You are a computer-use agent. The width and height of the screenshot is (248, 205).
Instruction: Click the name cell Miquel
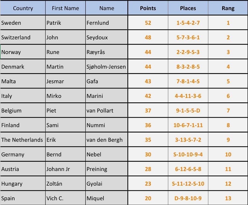click(x=106, y=198)
